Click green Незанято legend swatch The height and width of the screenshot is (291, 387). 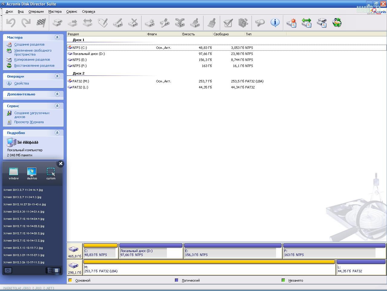click(283, 280)
